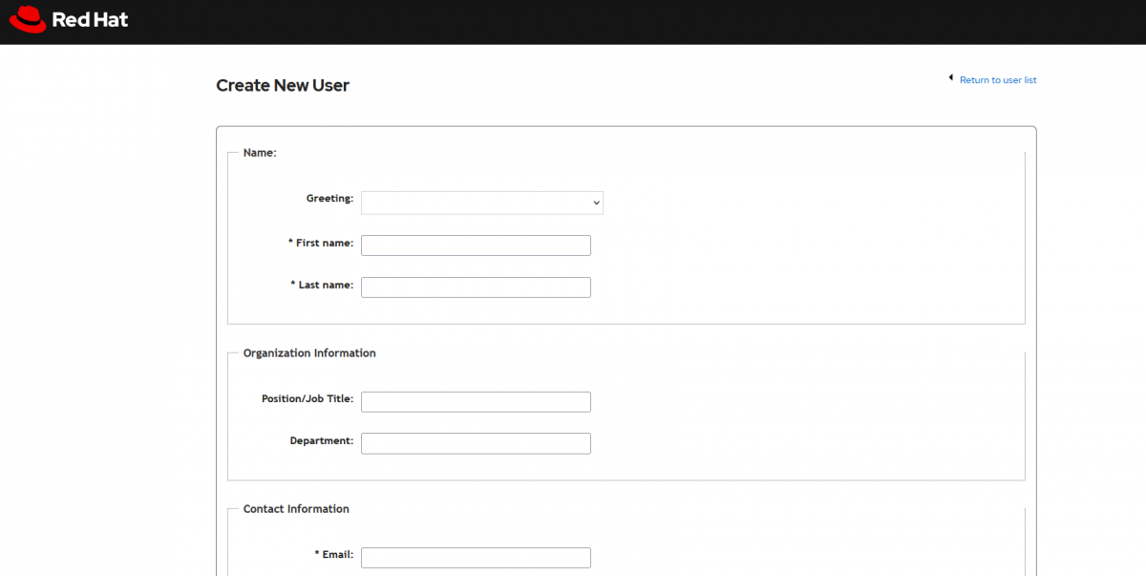
Task: Open the Return to user list link
Action: click(x=998, y=80)
